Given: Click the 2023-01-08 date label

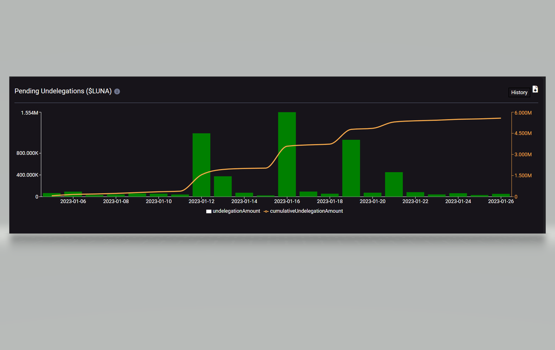Looking at the screenshot, I should (116, 202).
